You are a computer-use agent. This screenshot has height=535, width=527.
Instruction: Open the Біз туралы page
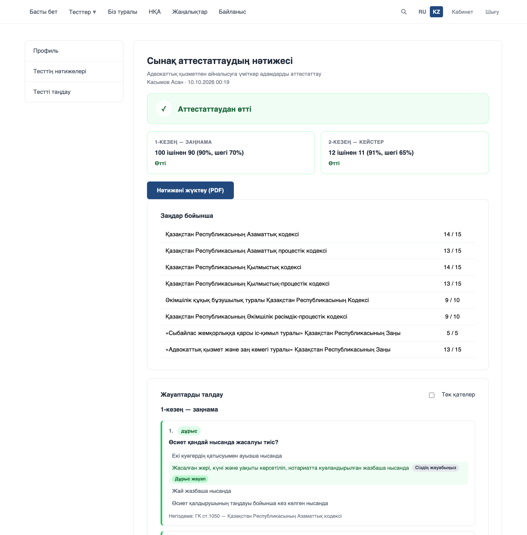click(122, 12)
